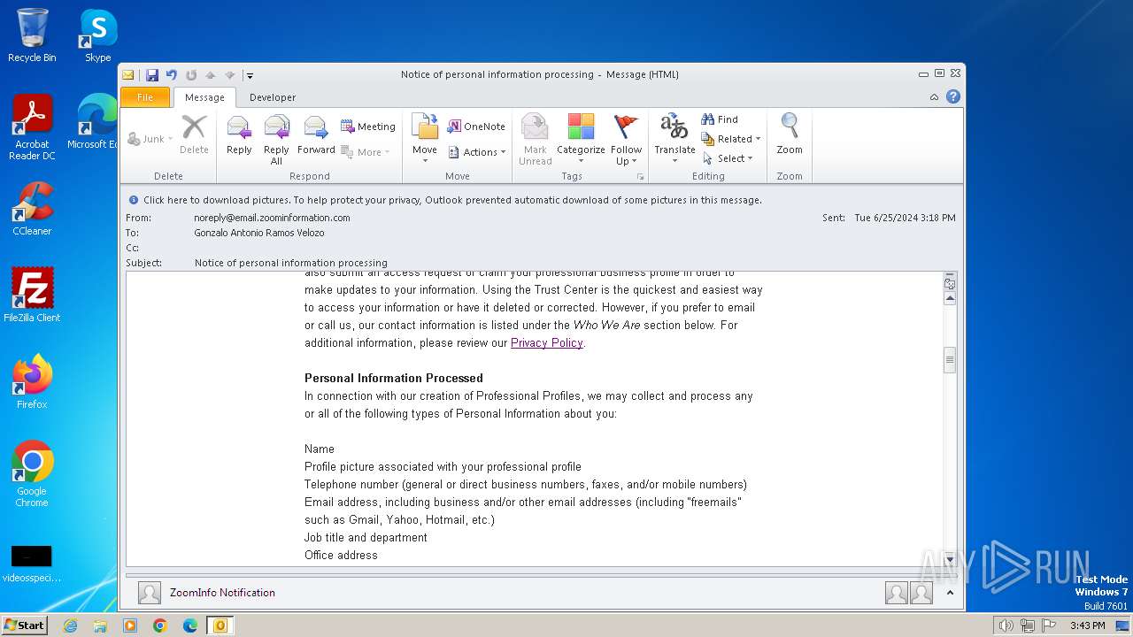
Task: Mark the message as Unread
Action: click(535, 140)
